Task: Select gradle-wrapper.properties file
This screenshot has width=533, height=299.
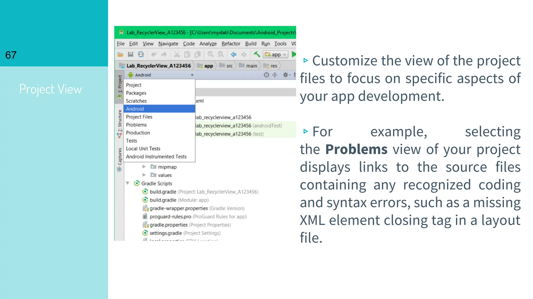Action: (194, 208)
